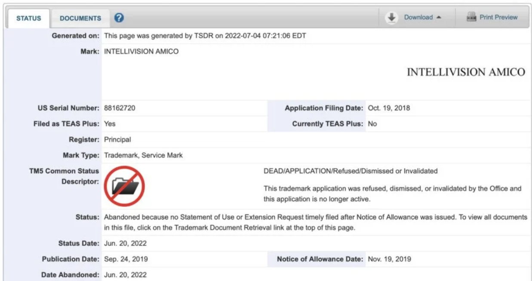Click the DEAD/APPLICATION/Refused status descriptor text

click(351, 171)
